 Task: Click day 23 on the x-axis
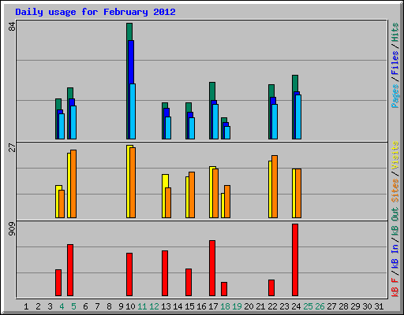284,306
